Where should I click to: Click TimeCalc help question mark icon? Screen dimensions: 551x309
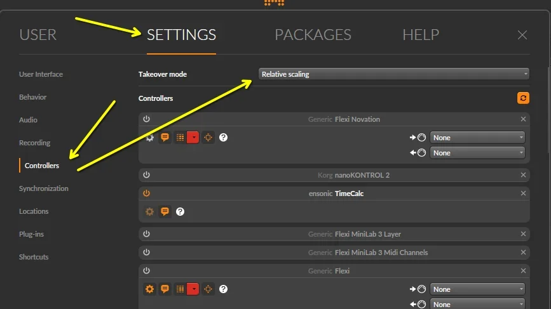[180, 211]
